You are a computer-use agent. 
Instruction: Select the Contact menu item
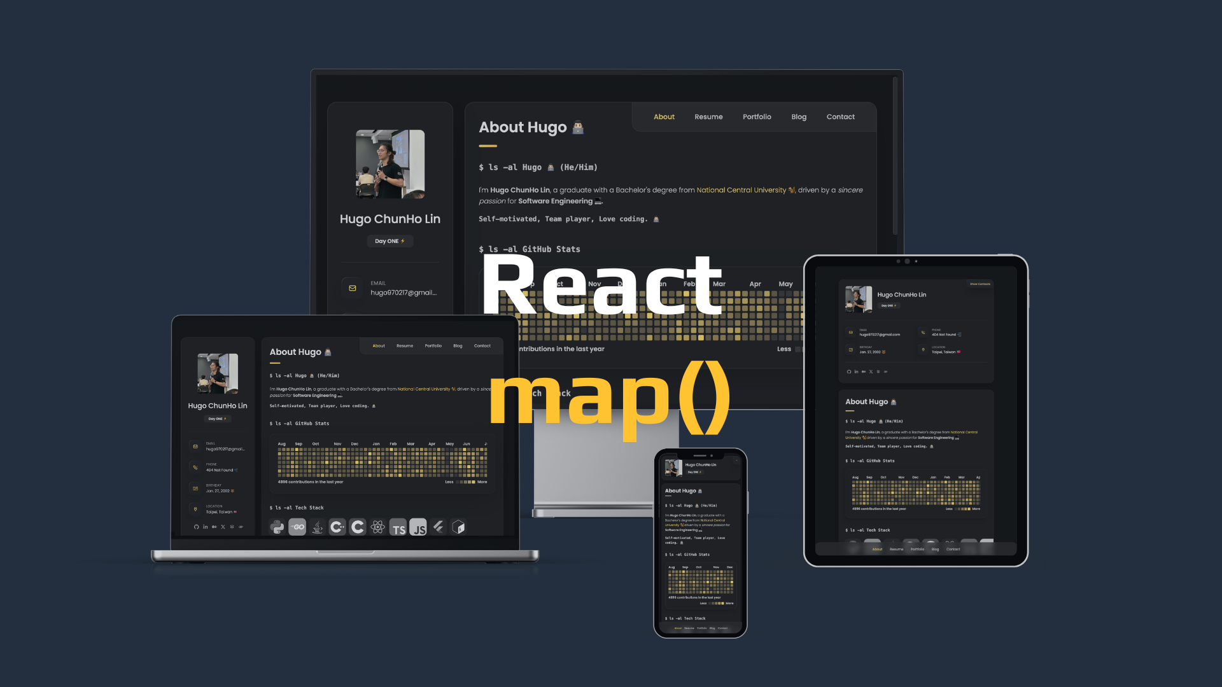click(x=840, y=116)
